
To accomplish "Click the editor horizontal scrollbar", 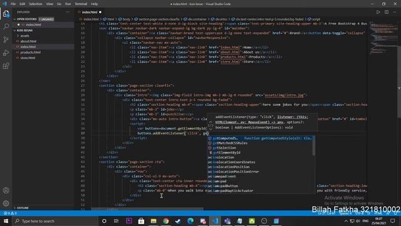I will (x=148, y=209).
